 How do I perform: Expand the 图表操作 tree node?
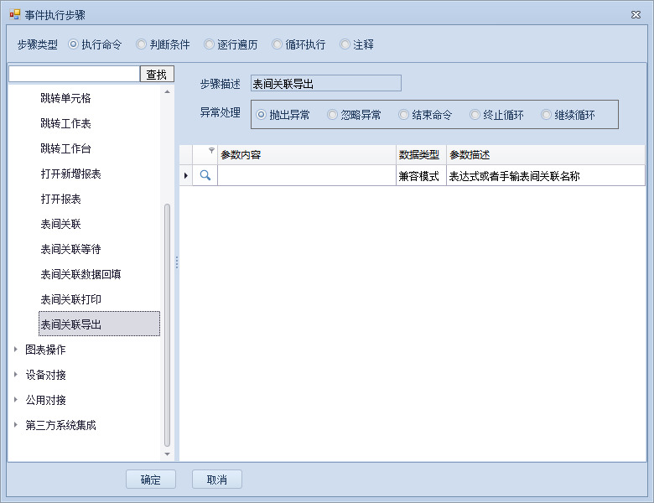click(x=15, y=350)
